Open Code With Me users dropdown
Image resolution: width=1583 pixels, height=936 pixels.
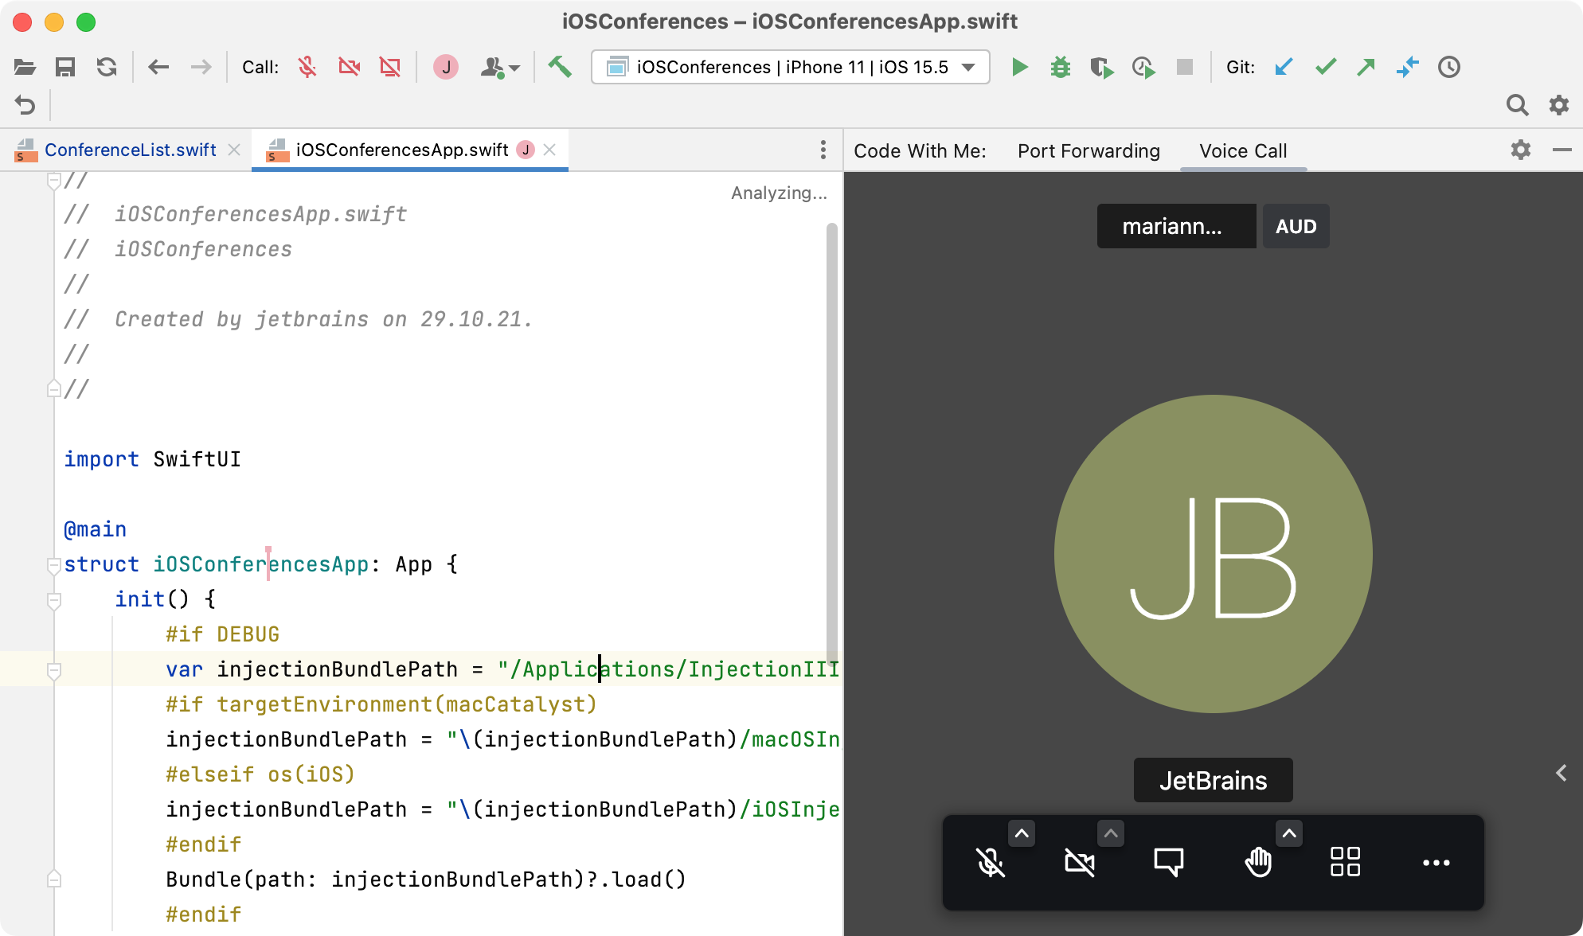point(499,67)
